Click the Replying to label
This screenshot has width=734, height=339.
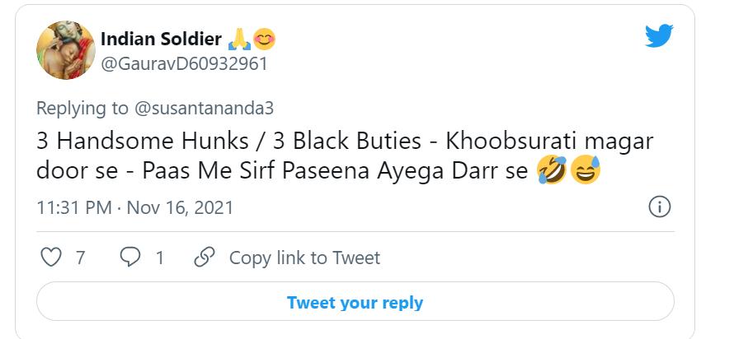pos(82,108)
